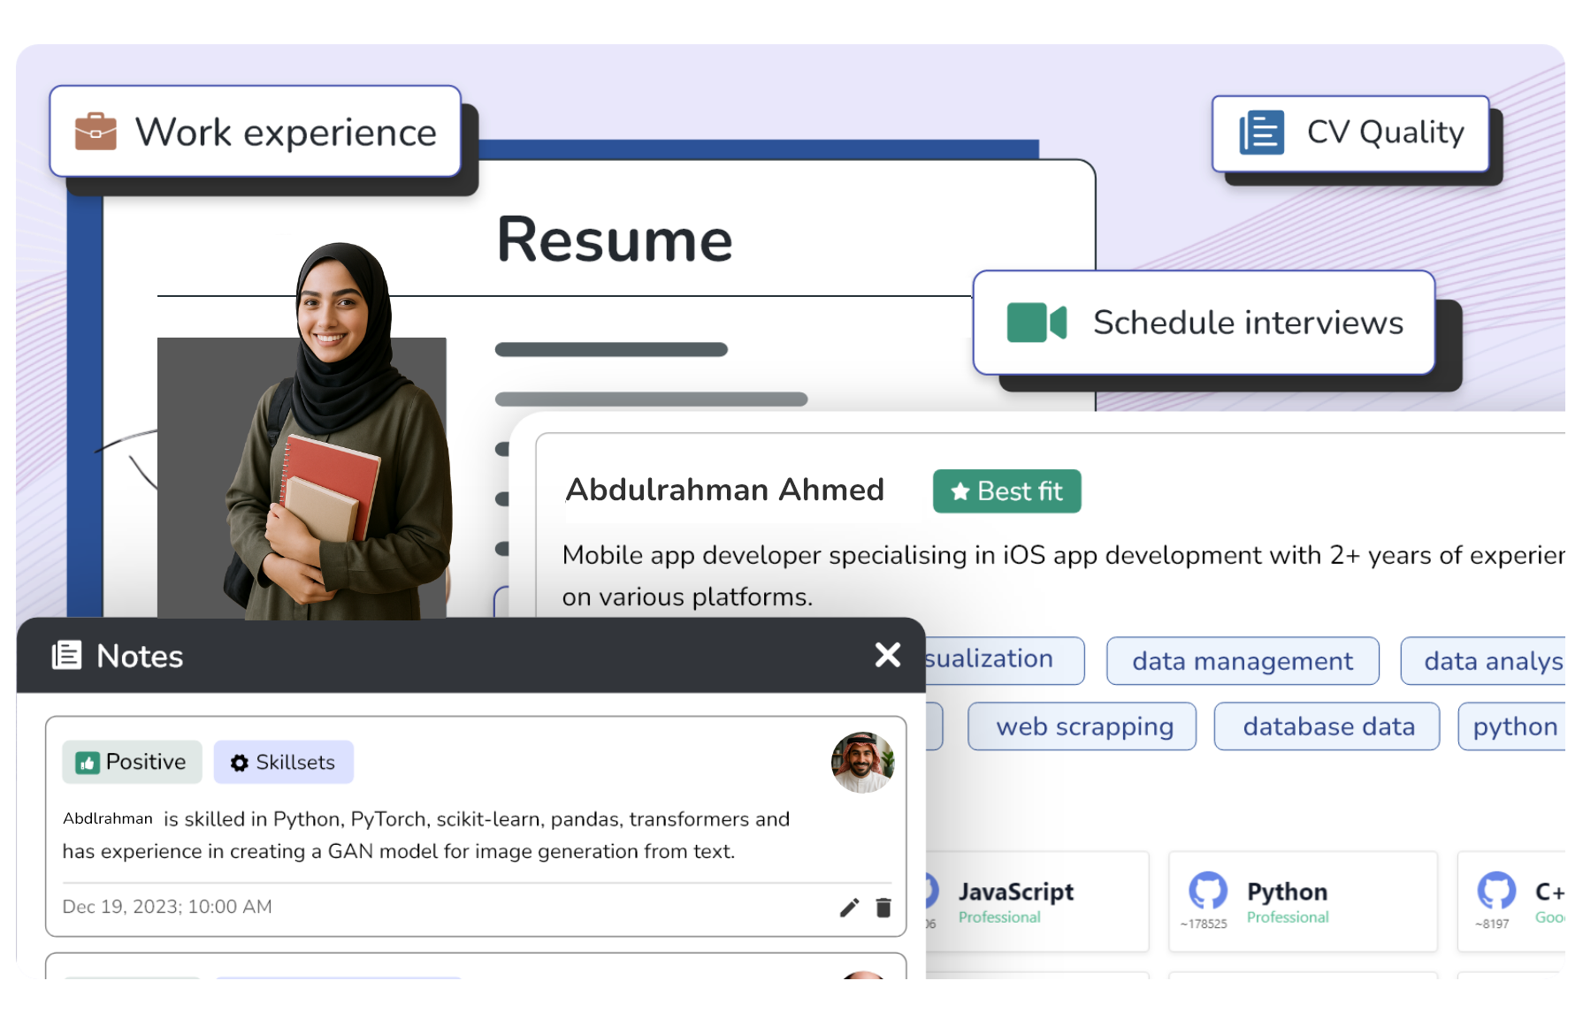Click the GitHub icon beside Python
Viewport: 1583px width, 1034px height.
(1207, 891)
